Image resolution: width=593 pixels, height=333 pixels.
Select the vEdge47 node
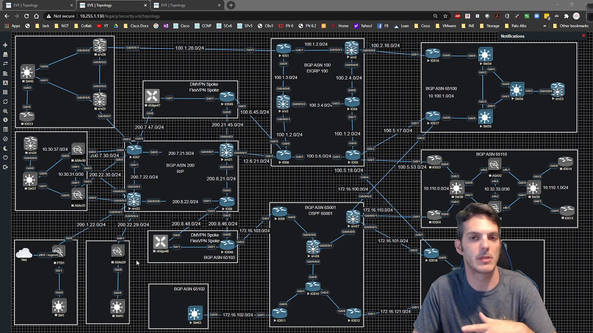[x=152, y=96]
